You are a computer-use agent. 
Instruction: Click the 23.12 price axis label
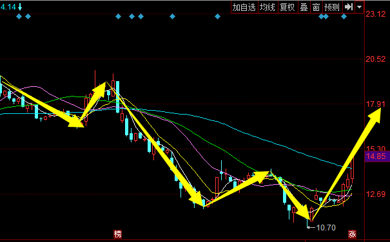point(376,14)
